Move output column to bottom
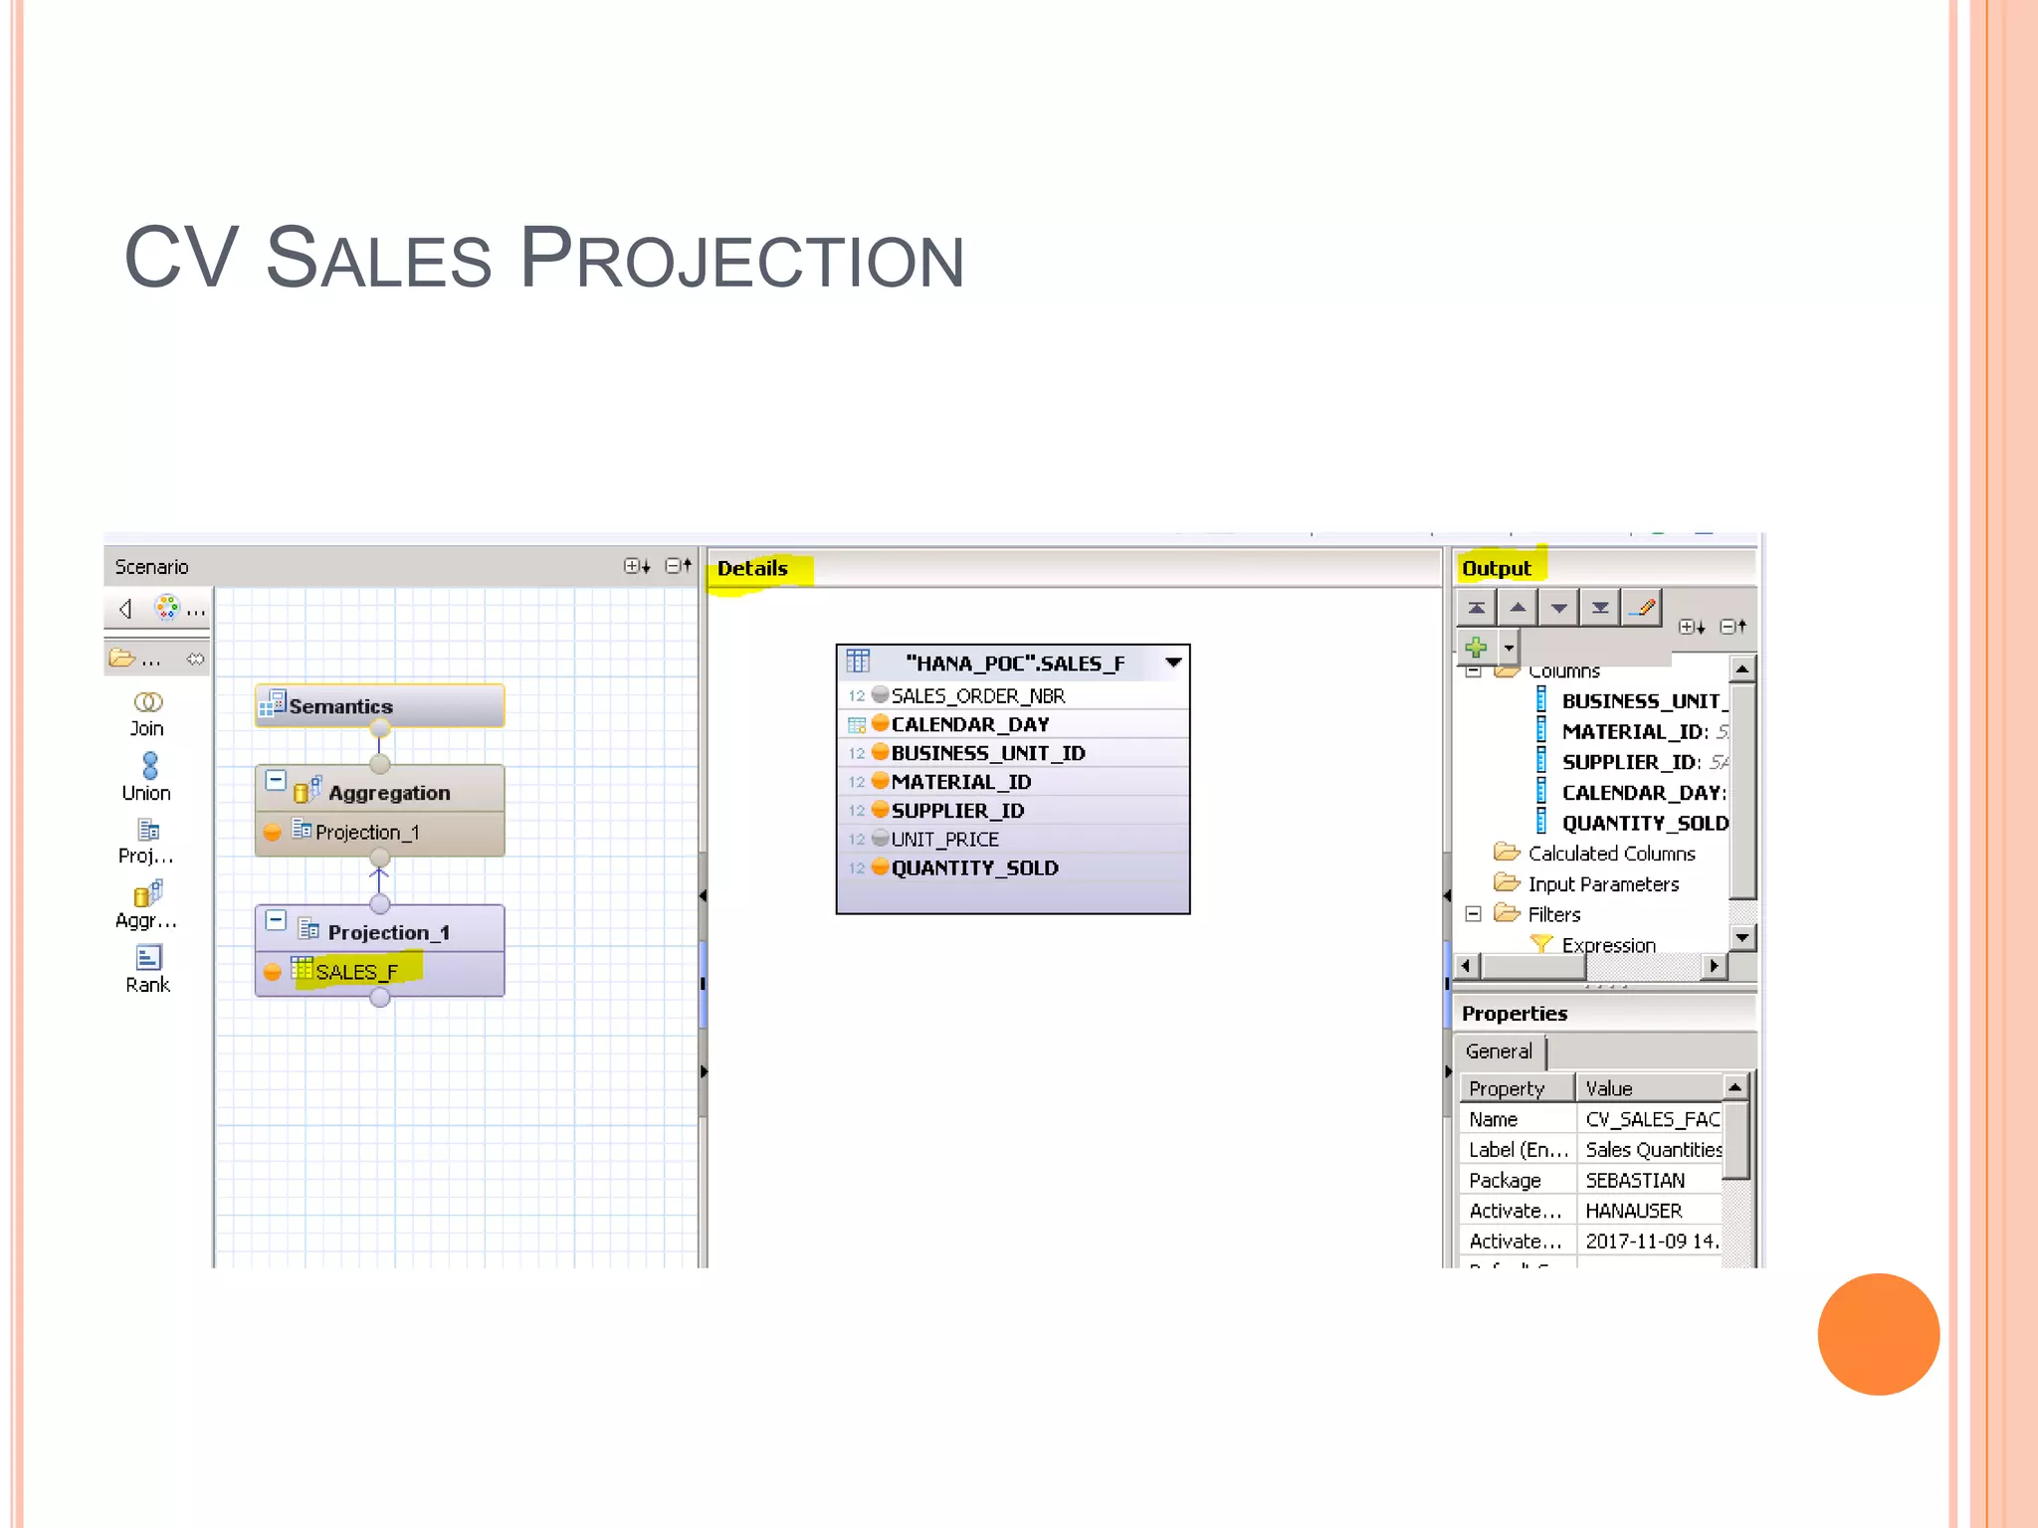The height and width of the screenshot is (1528, 2038). point(1599,608)
